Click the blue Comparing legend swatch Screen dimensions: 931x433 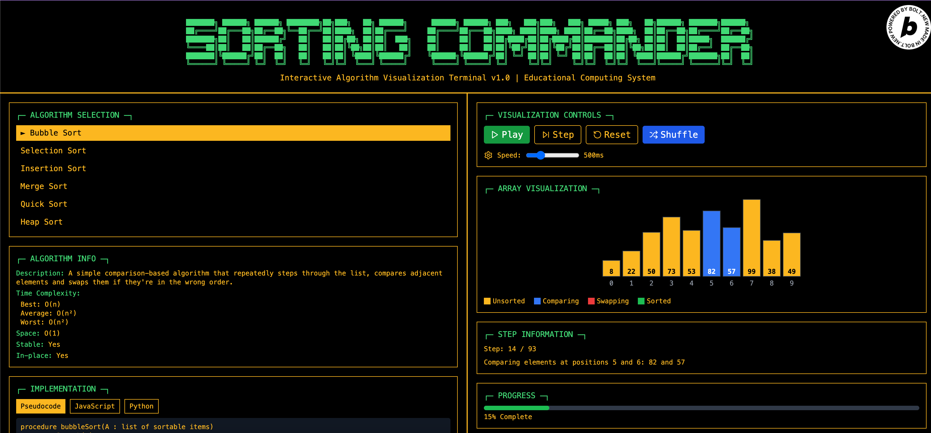(537, 301)
